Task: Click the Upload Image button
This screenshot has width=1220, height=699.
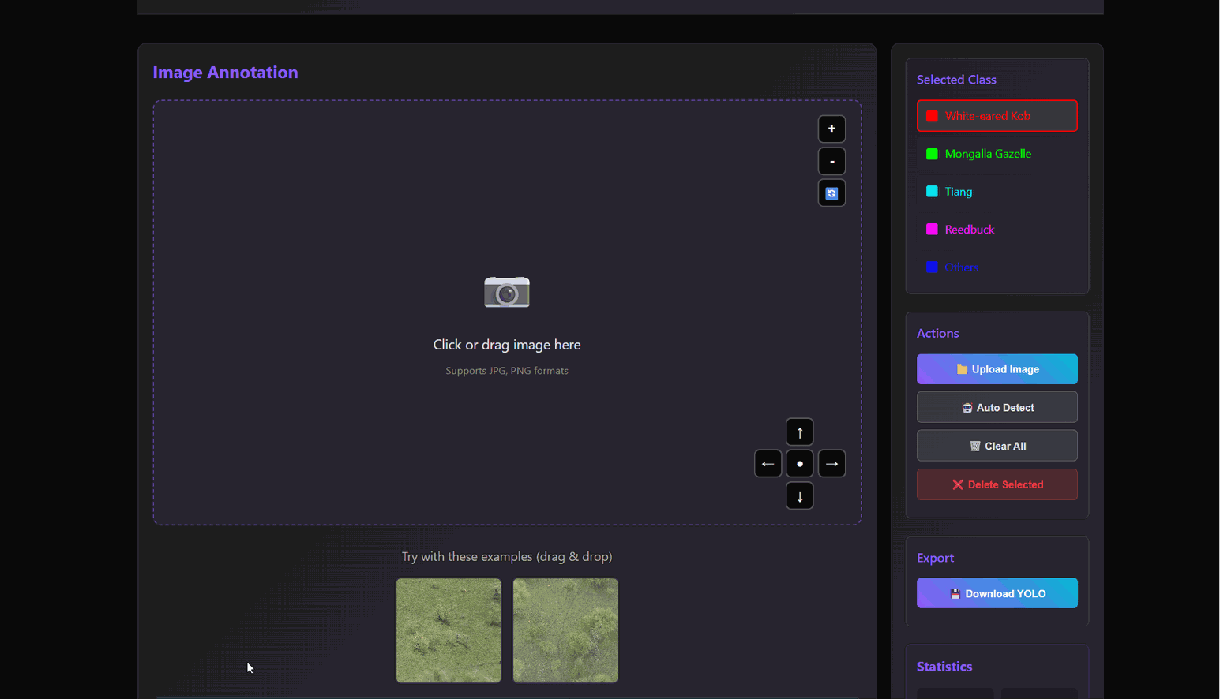Action: [x=997, y=369]
